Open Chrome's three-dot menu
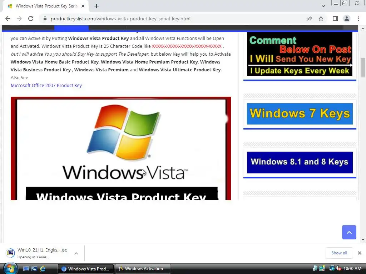The image size is (366, 274). [x=358, y=19]
